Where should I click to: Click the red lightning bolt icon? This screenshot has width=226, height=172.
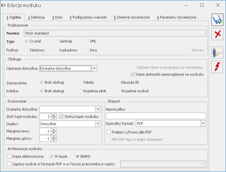218,66
